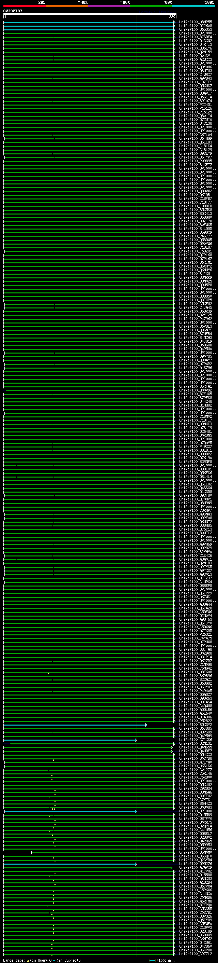Select the UniRef100_C9ZZL2 label
Screen dimensions: 218x963
[196, 954]
